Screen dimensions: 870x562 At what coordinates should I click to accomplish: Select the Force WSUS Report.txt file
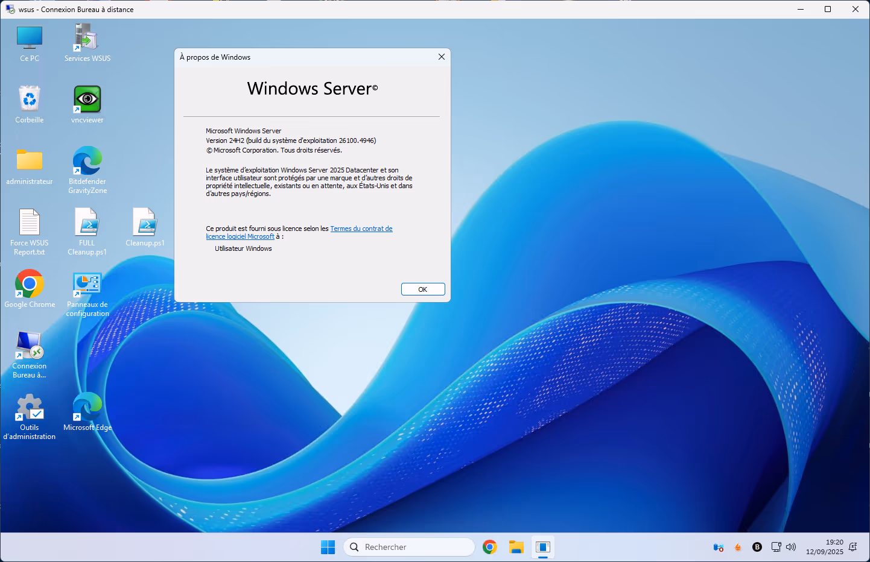tap(30, 232)
